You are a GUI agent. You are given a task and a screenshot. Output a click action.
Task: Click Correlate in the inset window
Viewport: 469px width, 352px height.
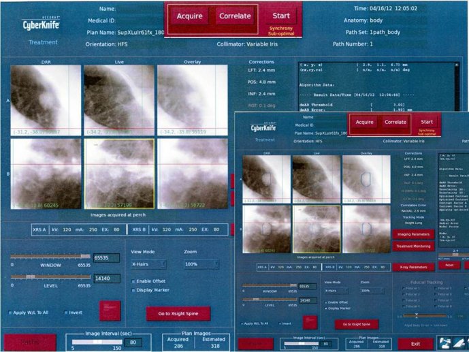pos(395,122)
